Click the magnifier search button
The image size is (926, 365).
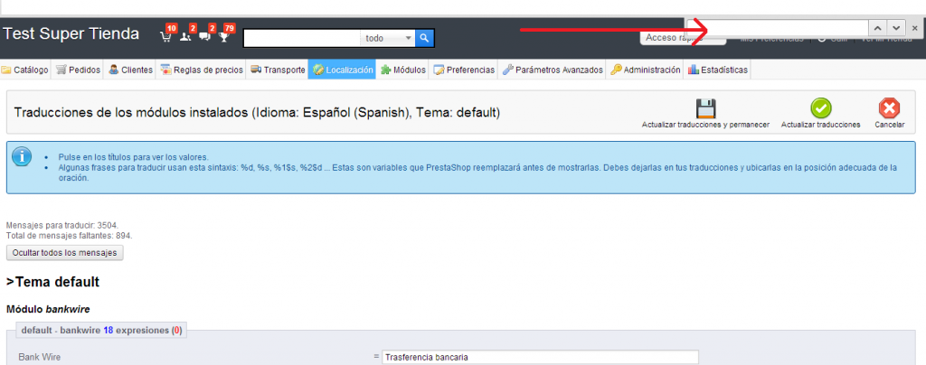[x=424, y=38]
